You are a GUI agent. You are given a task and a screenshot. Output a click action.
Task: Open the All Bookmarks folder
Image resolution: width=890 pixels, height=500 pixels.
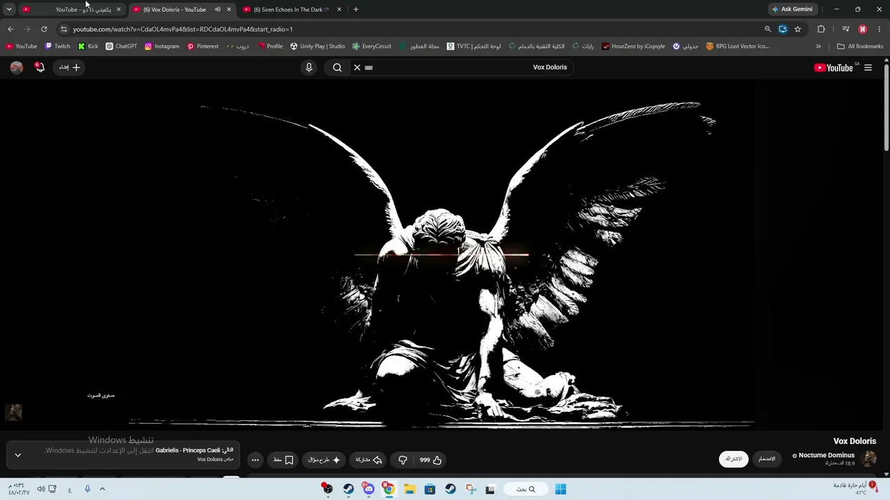point(860,47)
